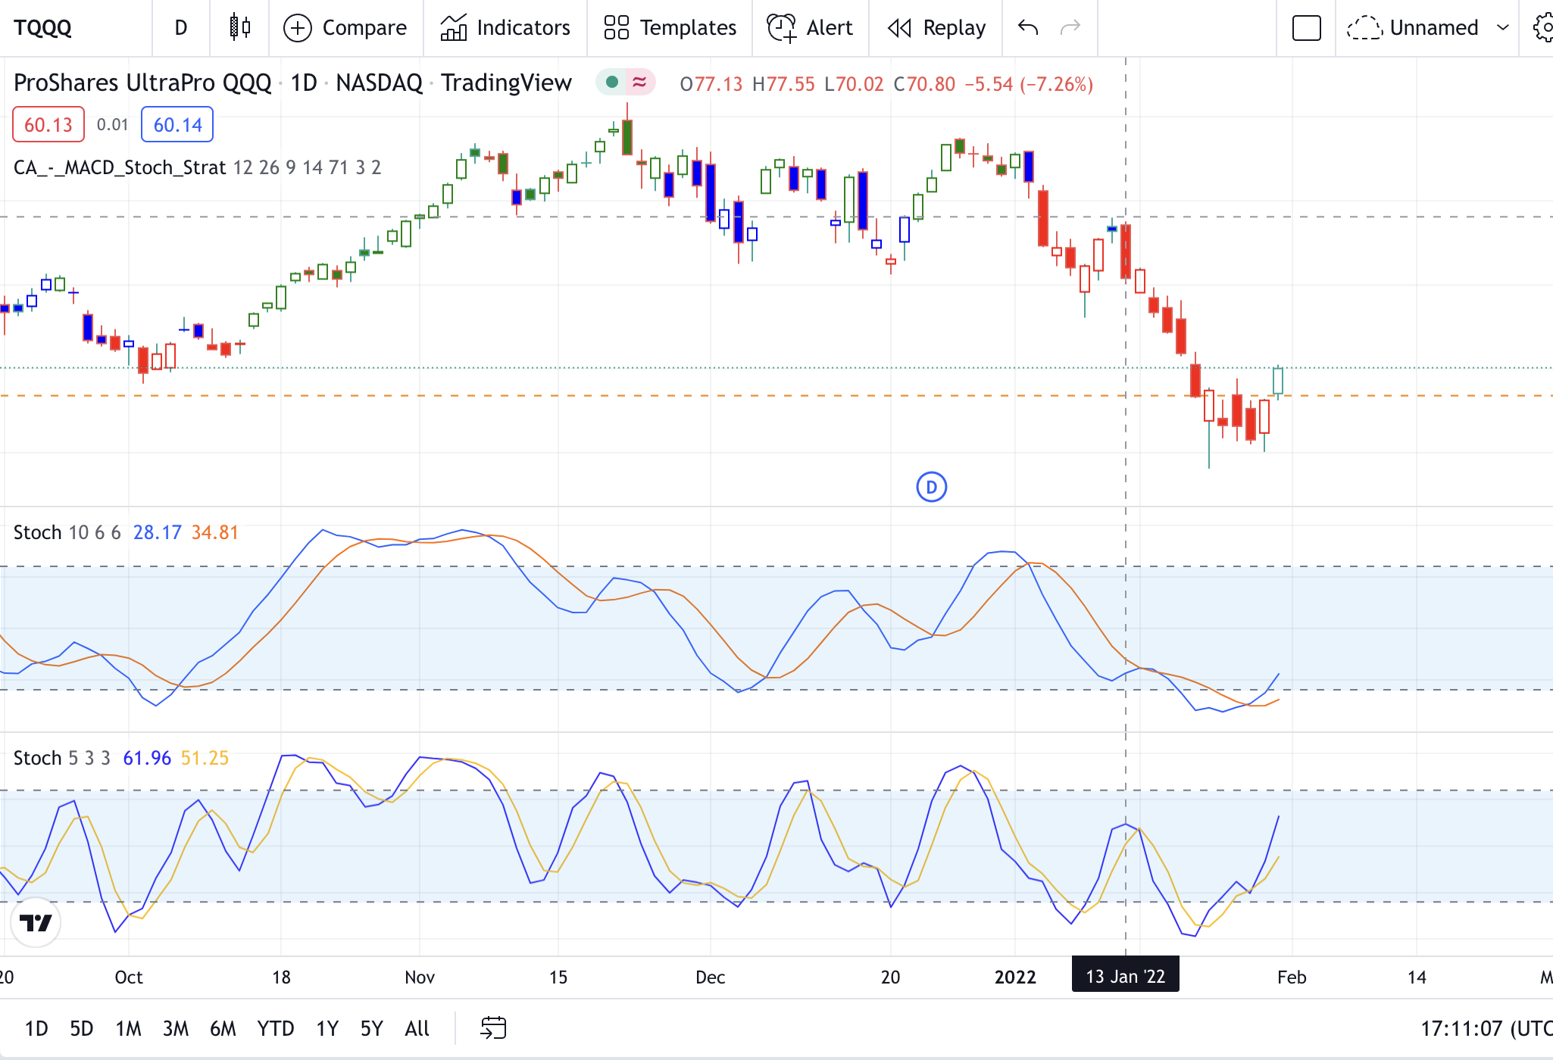Redo the chart action

coord(1070,28)
